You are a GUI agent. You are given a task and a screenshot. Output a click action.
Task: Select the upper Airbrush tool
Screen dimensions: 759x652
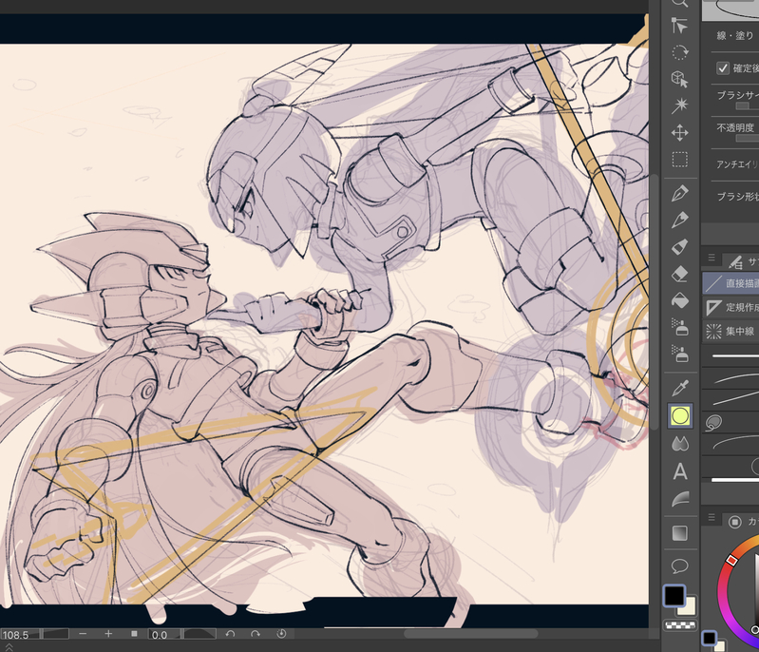(x=679, y=328)
